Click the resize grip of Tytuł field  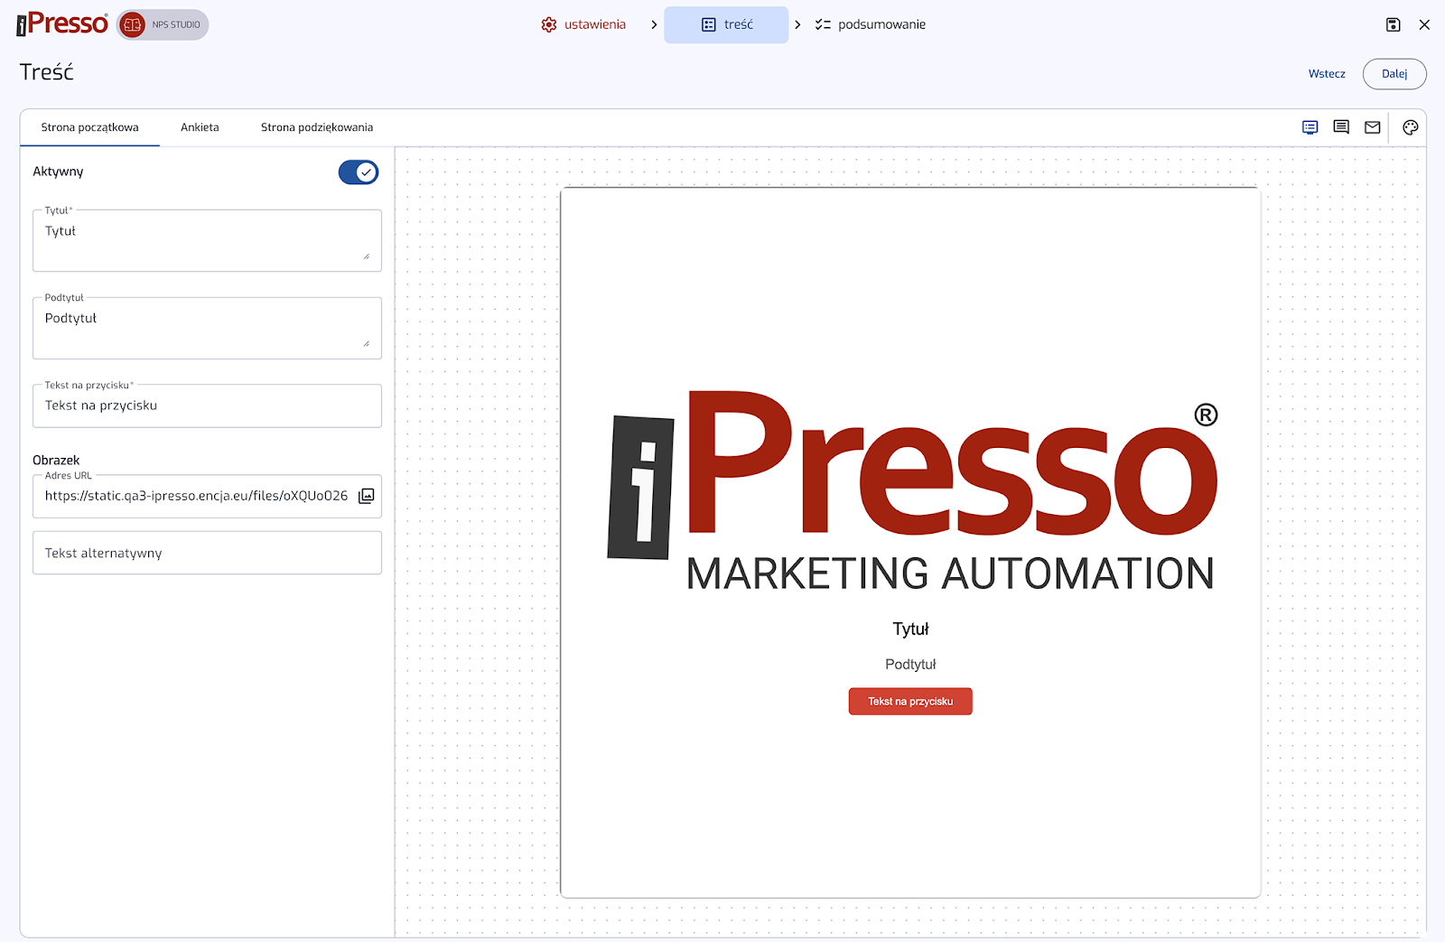(x=367, y=256)
